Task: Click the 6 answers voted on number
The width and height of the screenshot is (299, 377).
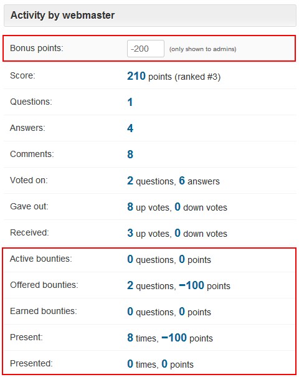Action: (x=182, y=181)
